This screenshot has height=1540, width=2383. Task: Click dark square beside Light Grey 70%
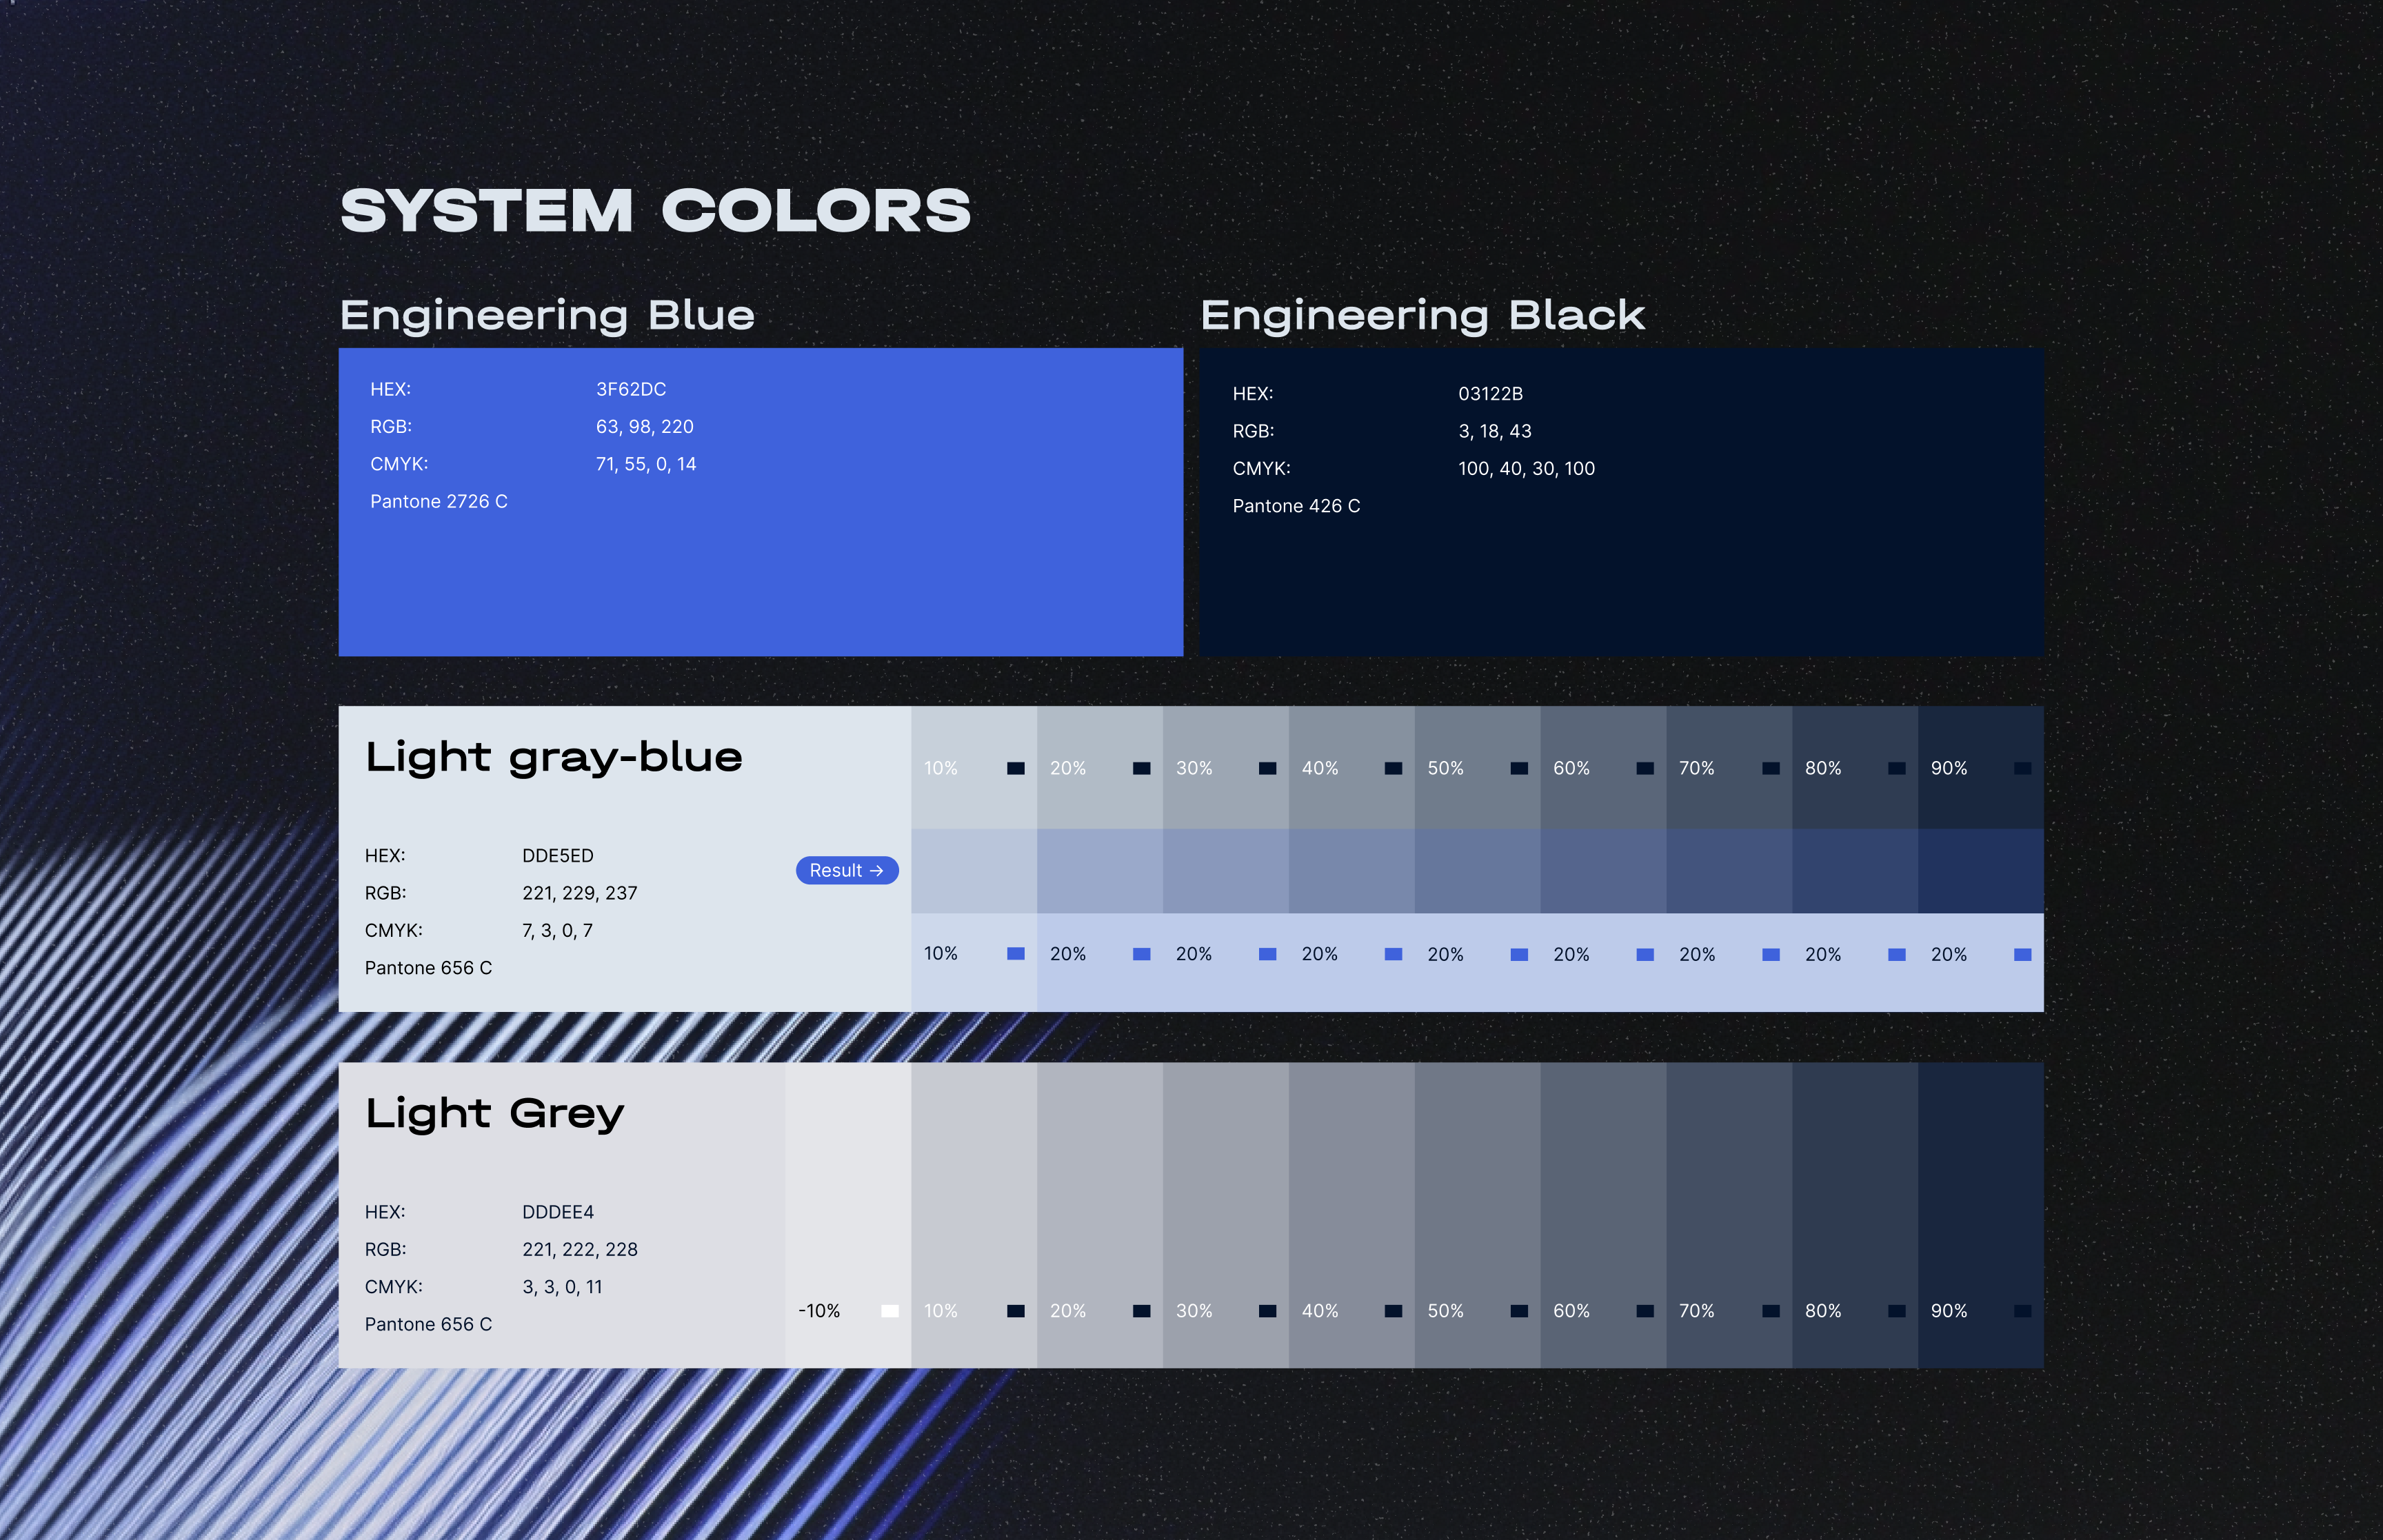click(x=1770, y=1311)
